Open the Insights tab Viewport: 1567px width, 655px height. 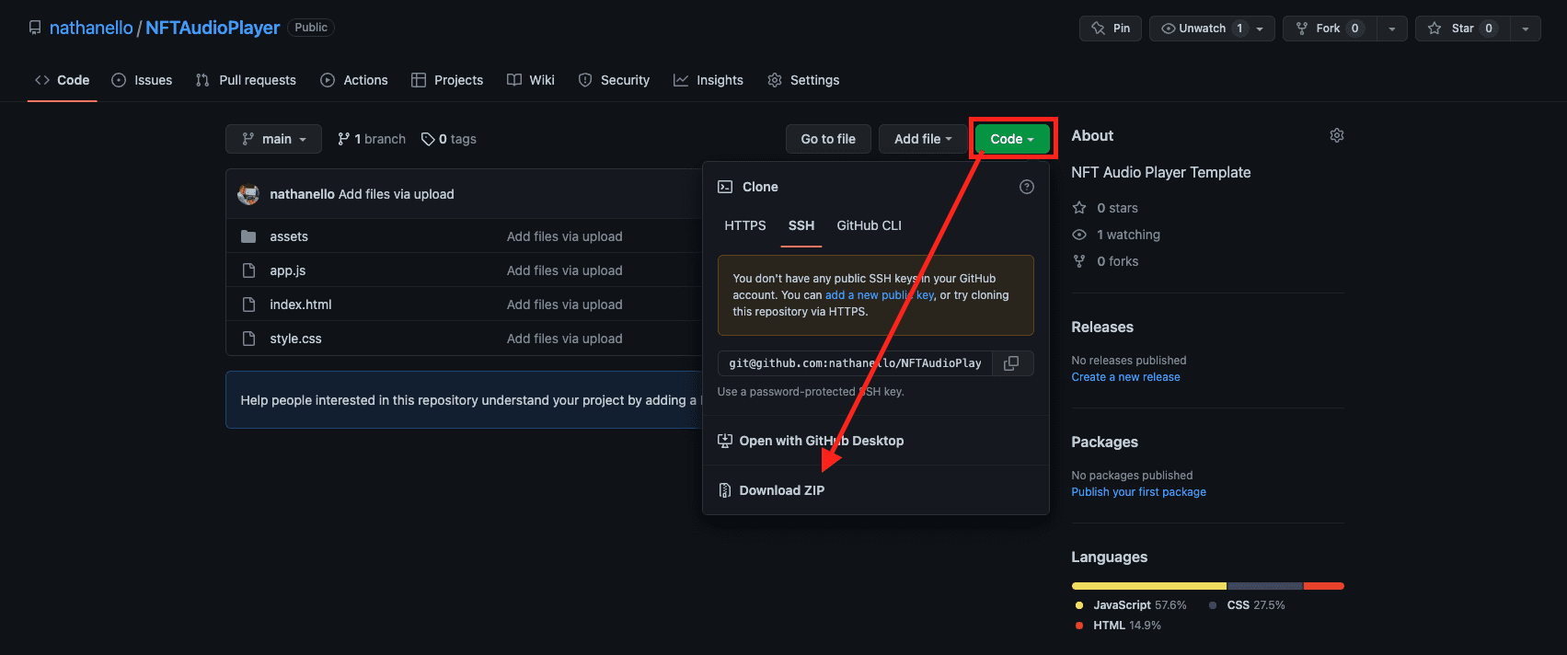tap(709, 80)
